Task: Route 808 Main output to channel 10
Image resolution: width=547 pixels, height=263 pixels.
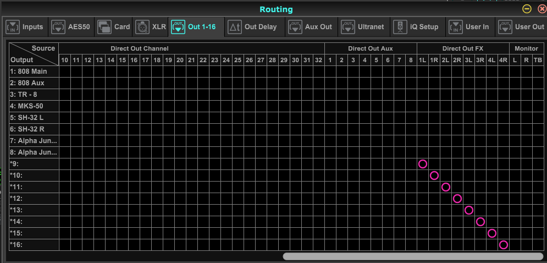Action: coord(64,72)
